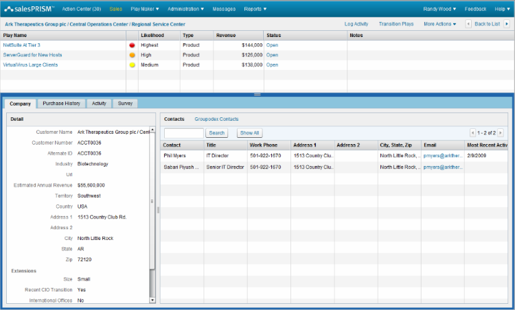This screenshot has width=515, height=310.
Task: Click Biotechnology industry value
Action: (x=93, y=164)
